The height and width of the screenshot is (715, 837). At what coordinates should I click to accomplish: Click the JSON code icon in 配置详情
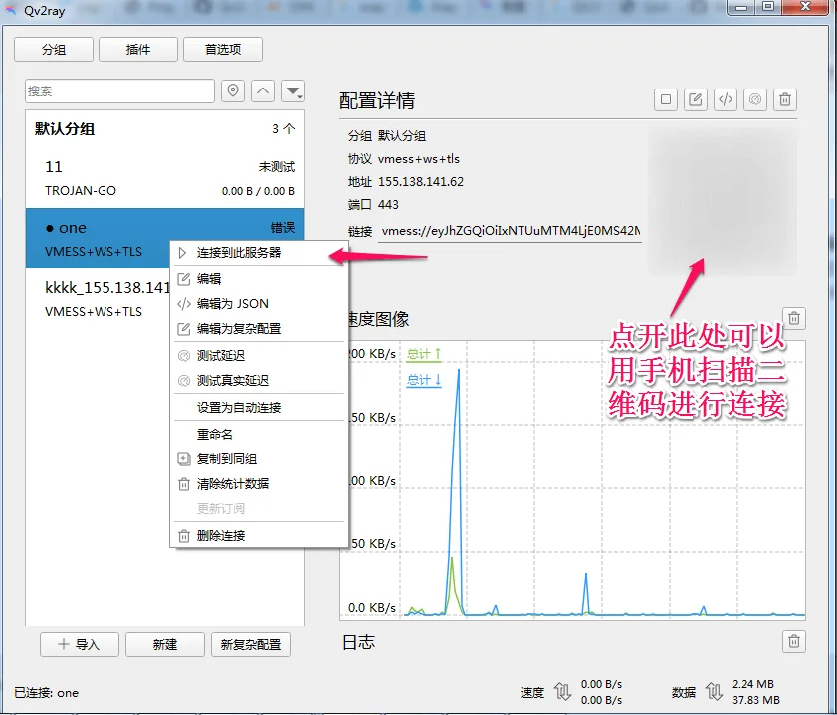(726, 99)
